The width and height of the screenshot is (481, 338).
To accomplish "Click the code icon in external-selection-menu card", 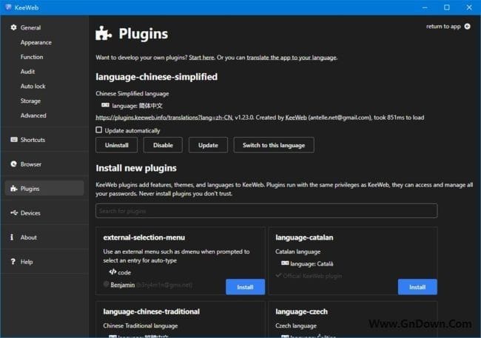I will [112, 271].
